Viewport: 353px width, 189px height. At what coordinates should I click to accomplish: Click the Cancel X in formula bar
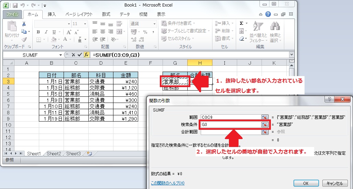point(74,55)
